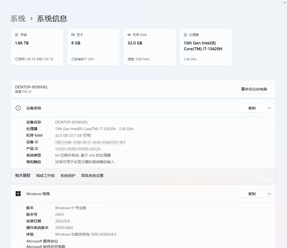Viewport: 287px width, 248px height.
Task: Open the 系统保护 link
Action: point(68,176)
